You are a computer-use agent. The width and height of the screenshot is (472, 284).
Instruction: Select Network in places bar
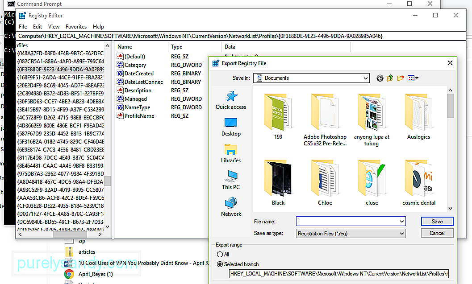(x=231, y=207)
